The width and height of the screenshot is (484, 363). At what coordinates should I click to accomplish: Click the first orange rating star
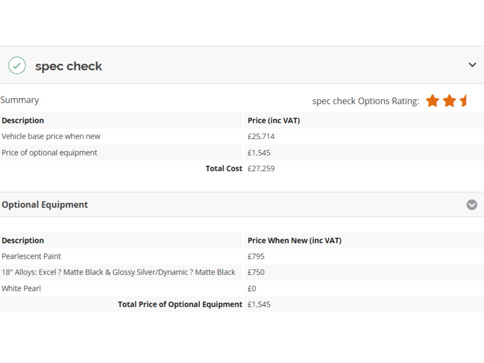[432, 101]
